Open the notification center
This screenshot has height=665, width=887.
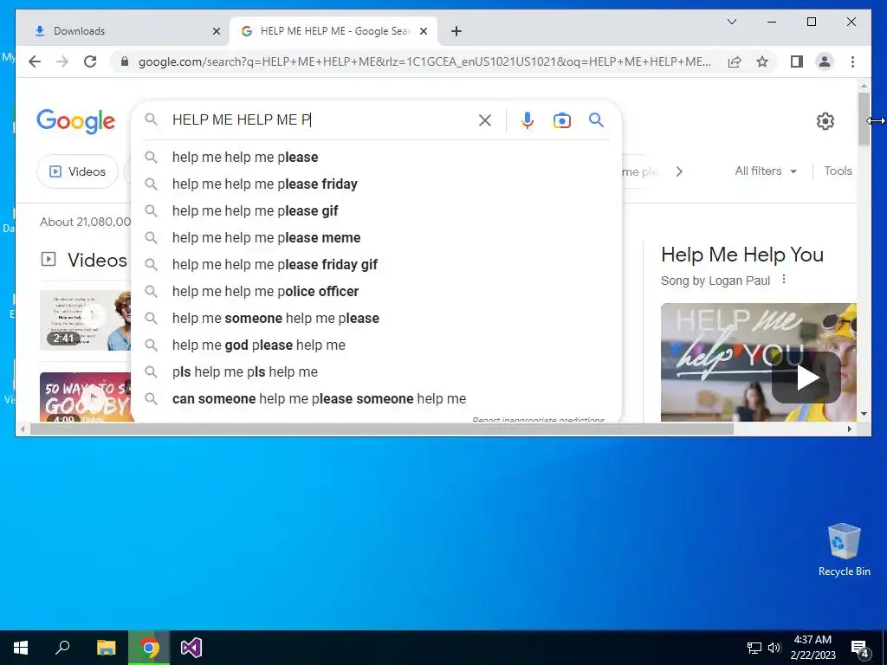click(x=860, y=648)
